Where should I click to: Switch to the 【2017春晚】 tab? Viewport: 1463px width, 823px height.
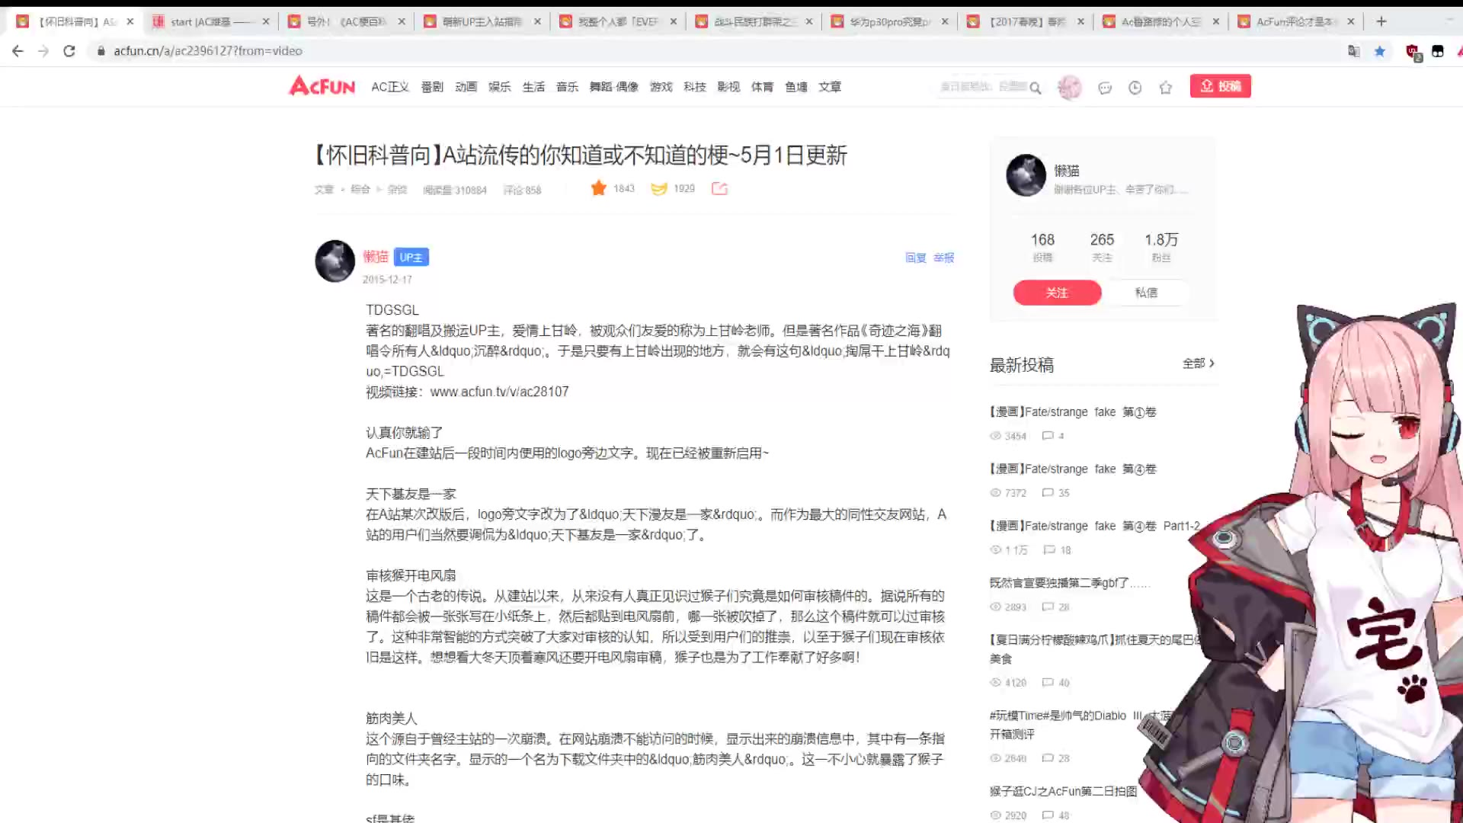[1024, 21]
